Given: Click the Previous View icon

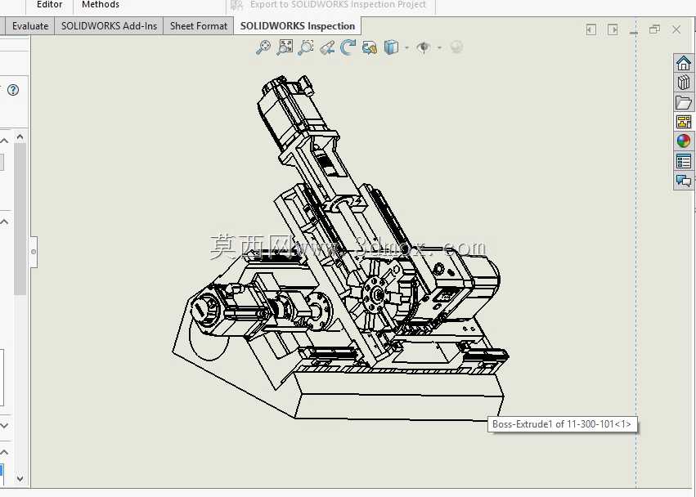Looking at the screenshot, I should pyautogui.click(x=327, y=47).
